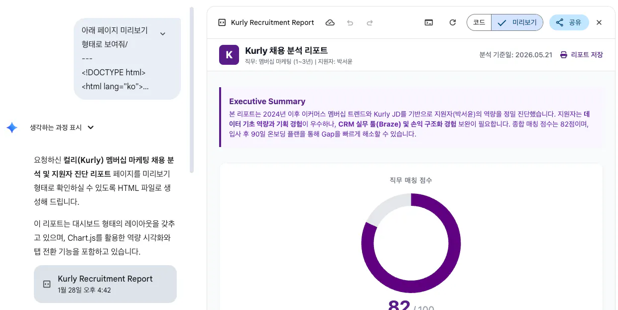Click the cloud save status icon
The height and width of the screenshot is (310, 618).
pos(330,22)
